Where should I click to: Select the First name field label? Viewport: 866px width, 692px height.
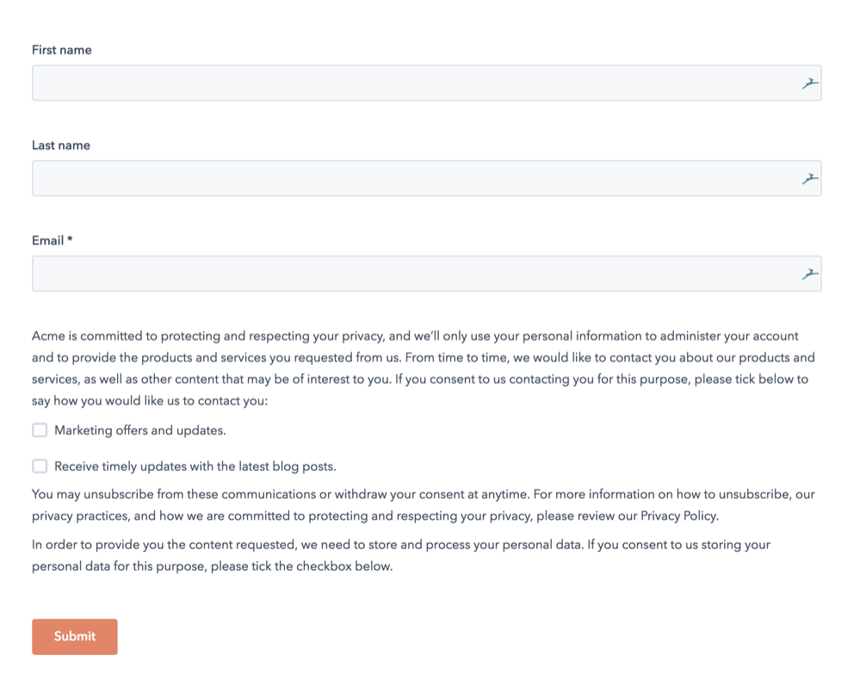pyautogui.click(x=61, y=50)
